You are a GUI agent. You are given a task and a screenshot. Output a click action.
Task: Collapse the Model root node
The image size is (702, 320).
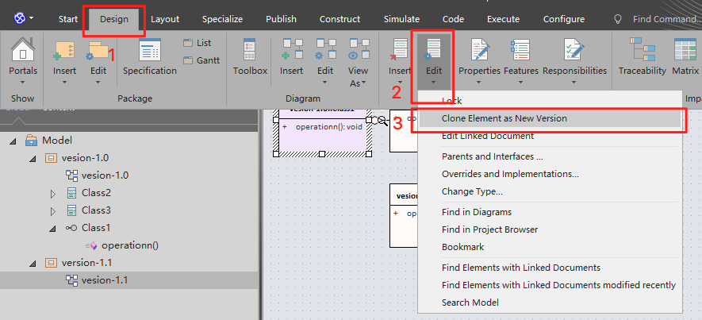13,141
